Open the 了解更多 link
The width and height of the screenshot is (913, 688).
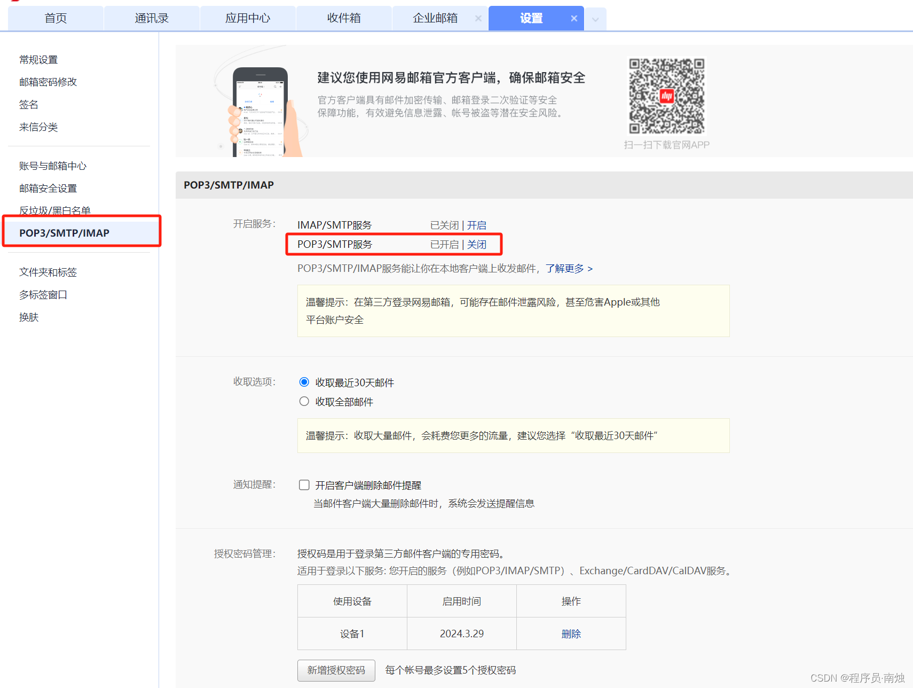569,269
